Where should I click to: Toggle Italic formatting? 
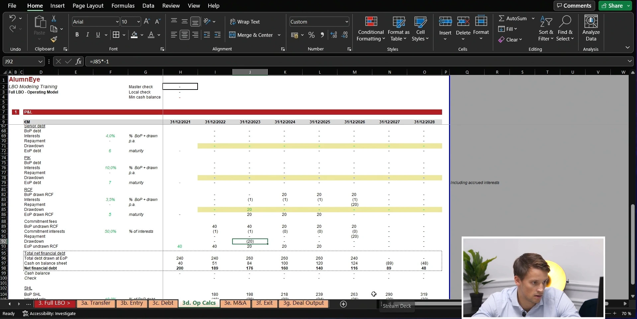click(88, 35)
